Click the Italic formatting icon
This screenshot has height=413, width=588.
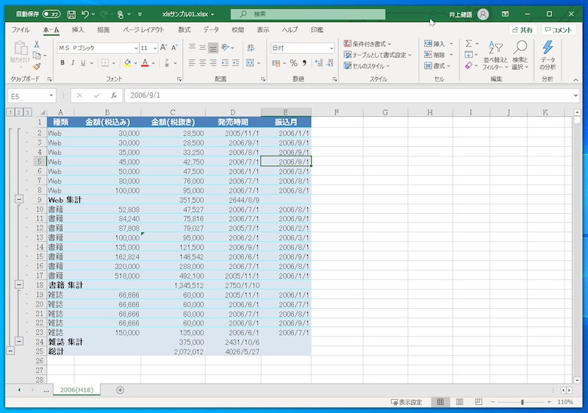click(73, 62)
